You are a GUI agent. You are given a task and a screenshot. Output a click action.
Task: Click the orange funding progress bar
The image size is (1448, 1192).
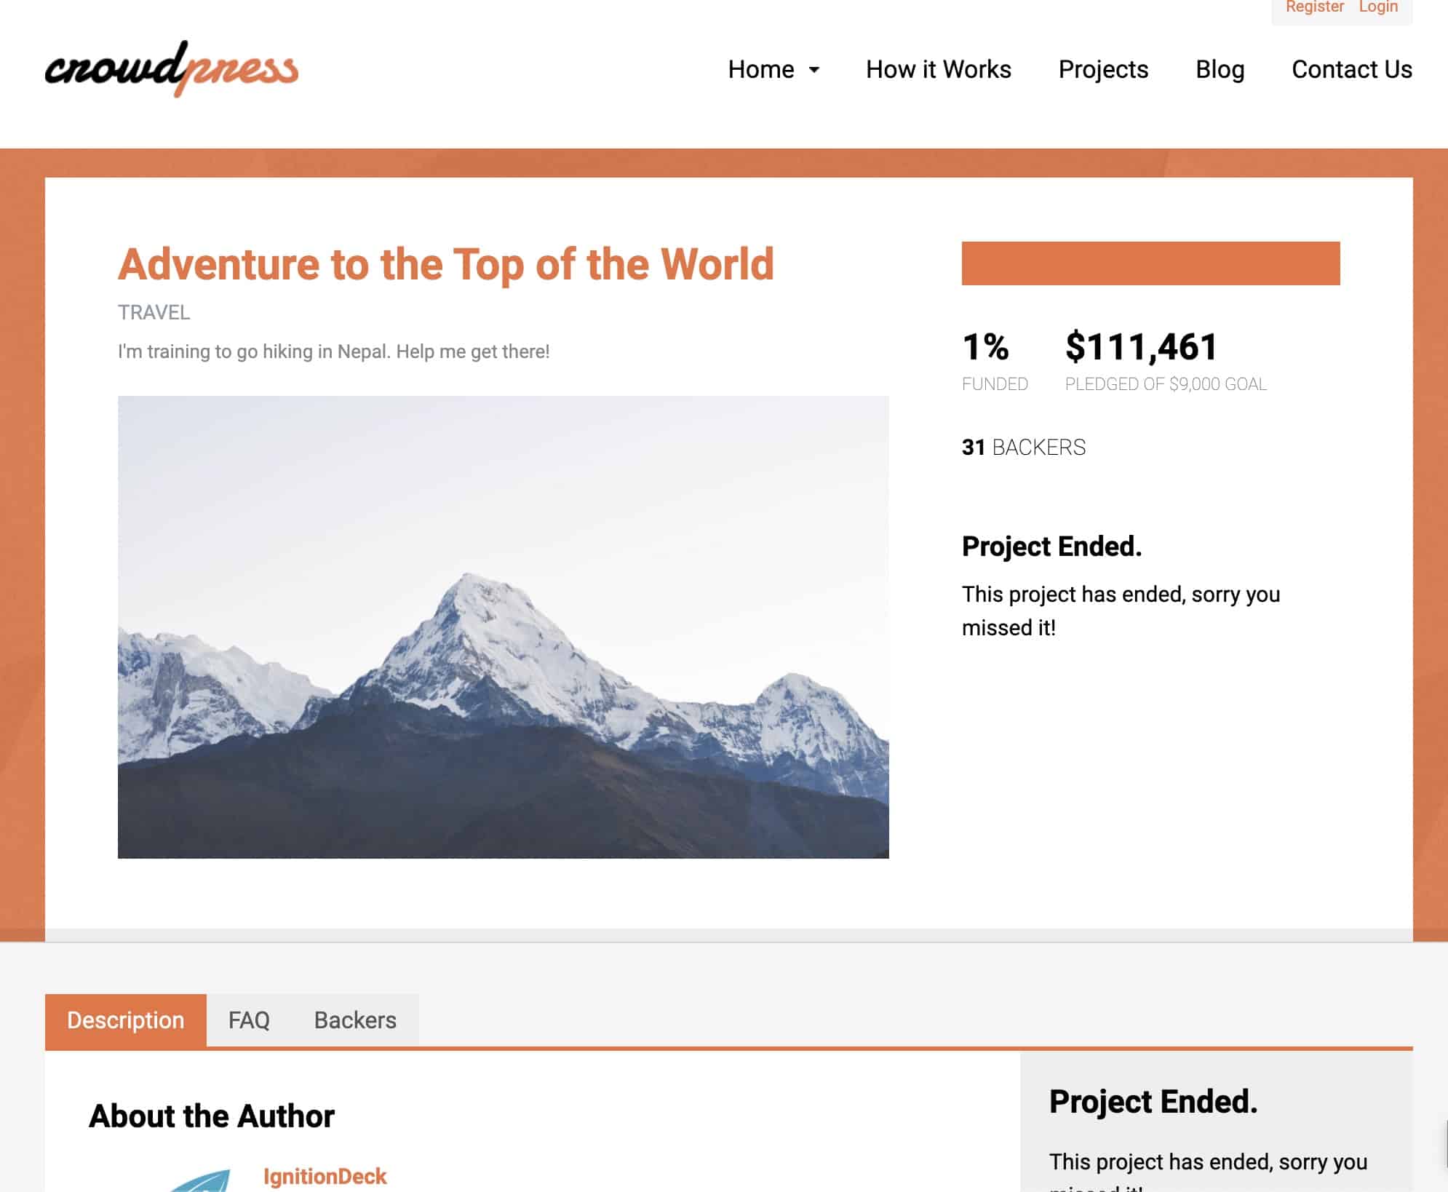point(1150,263)
